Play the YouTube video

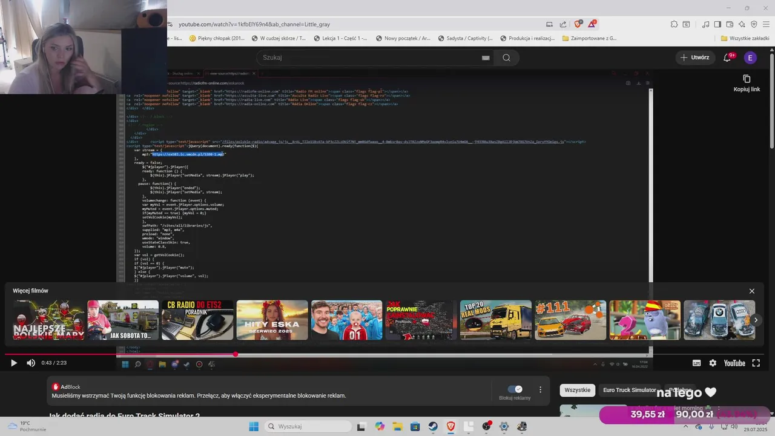tap(14, 363)
